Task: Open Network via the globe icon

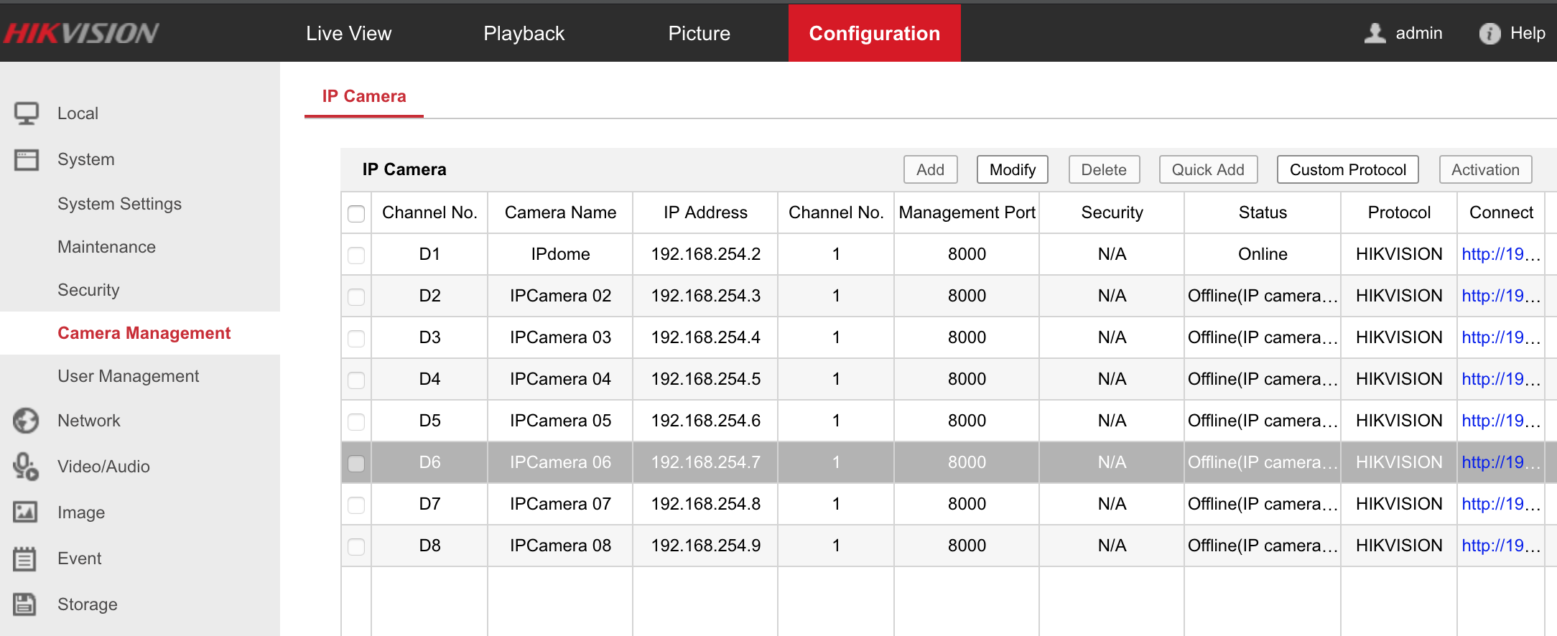Action: pyautogui.click(x=26, y=421)
